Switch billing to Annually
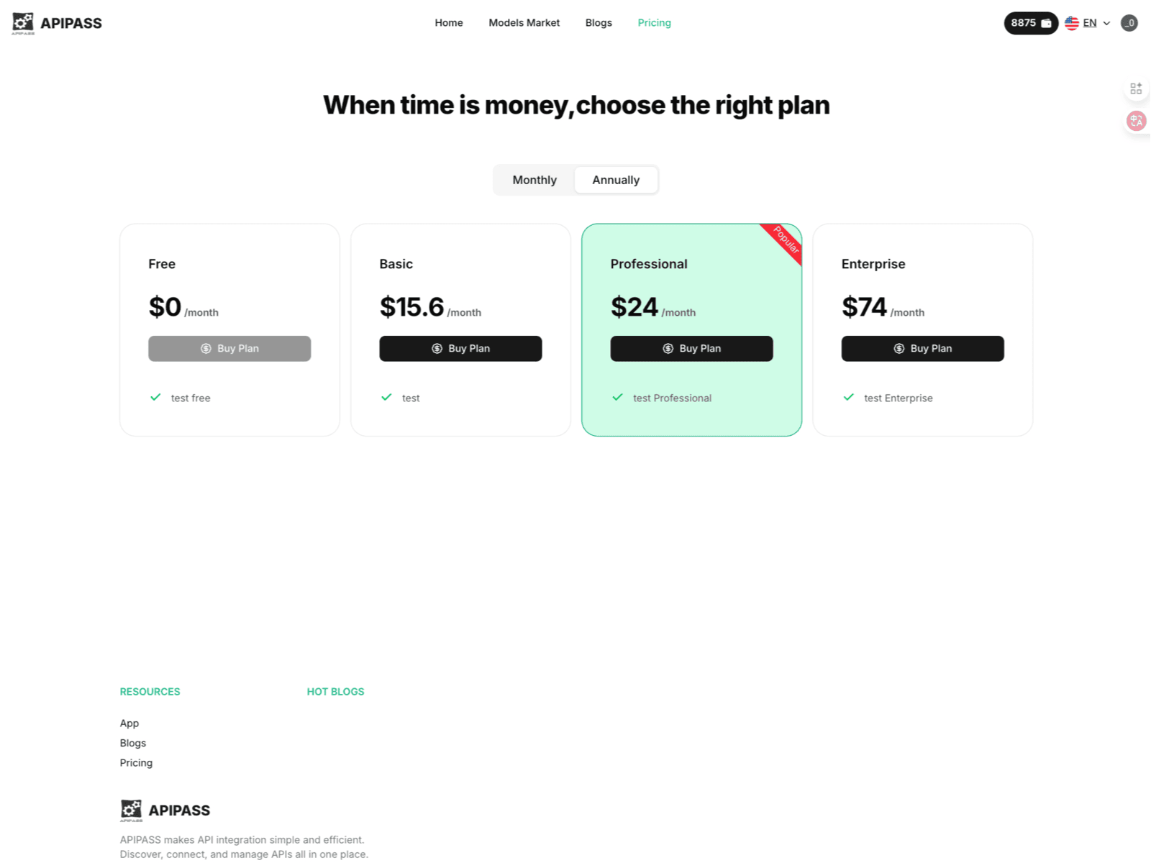 coord(615,180)
